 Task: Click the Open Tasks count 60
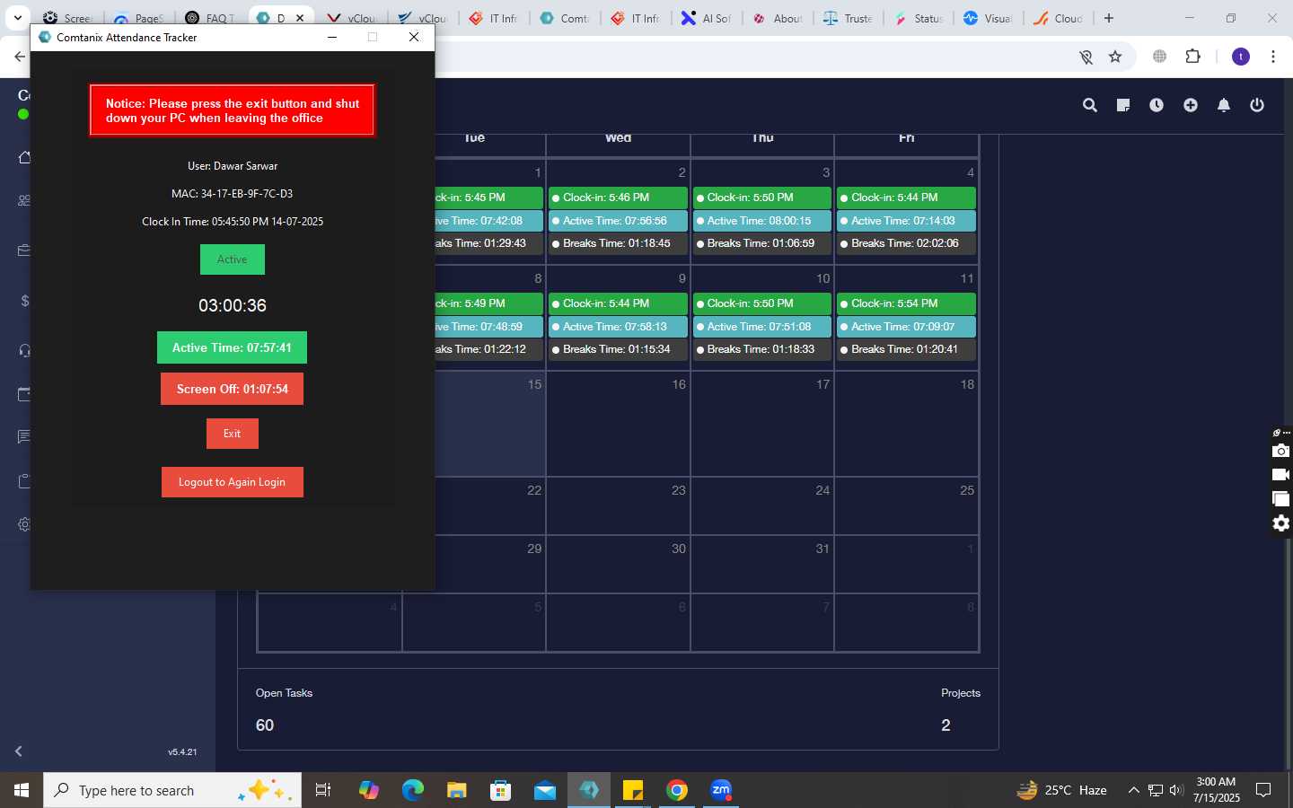tap(265, 725)
